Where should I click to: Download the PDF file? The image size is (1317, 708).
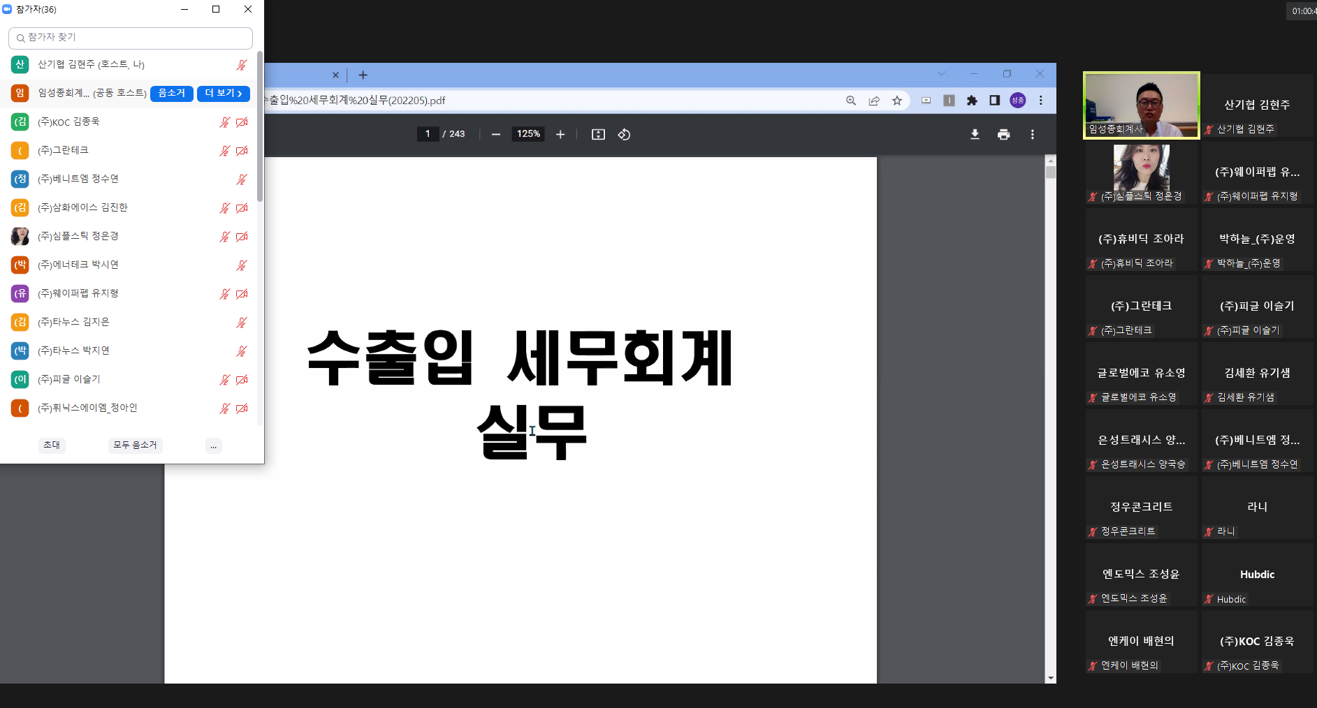tap(975, 134)
